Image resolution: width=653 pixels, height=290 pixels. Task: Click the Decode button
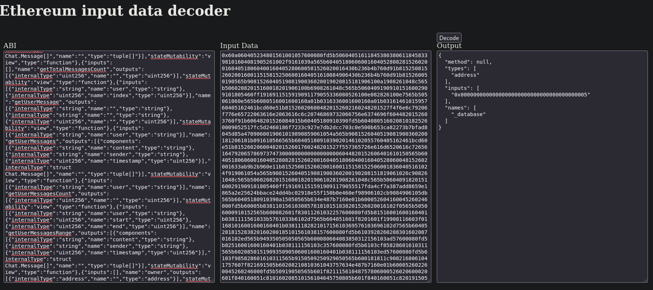[x=449, y=38]
